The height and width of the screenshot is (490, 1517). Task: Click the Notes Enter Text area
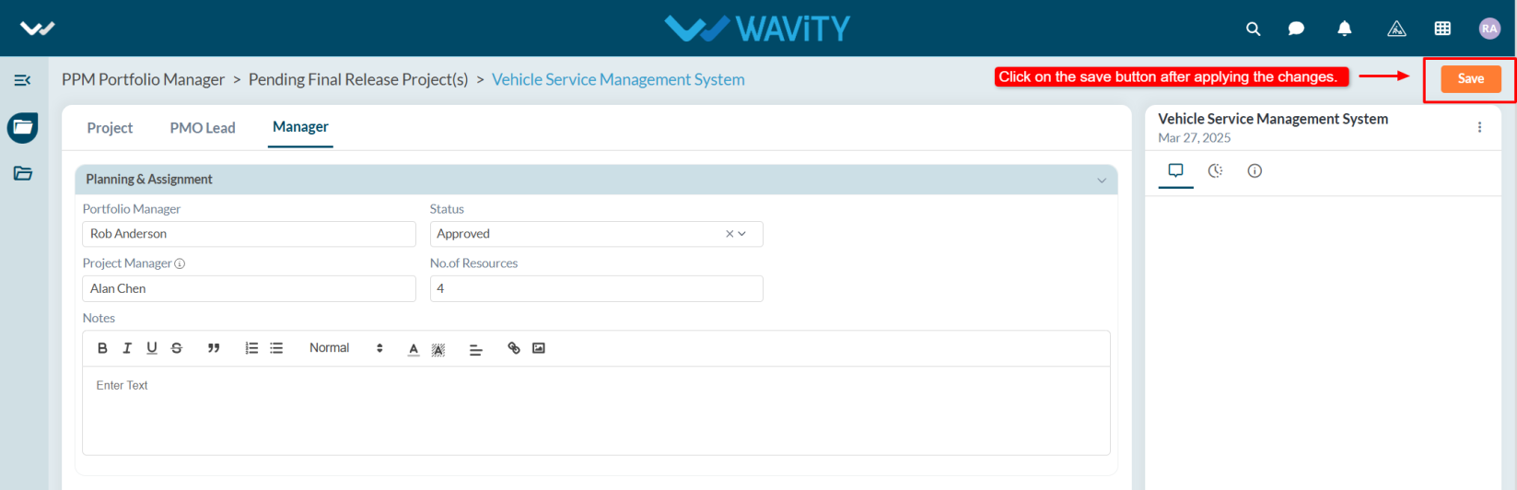point(596,411)
